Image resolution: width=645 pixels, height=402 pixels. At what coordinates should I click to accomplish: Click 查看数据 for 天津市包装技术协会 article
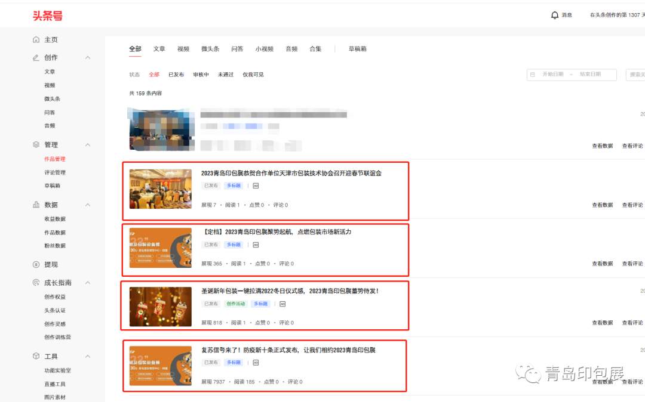[602, 205]
